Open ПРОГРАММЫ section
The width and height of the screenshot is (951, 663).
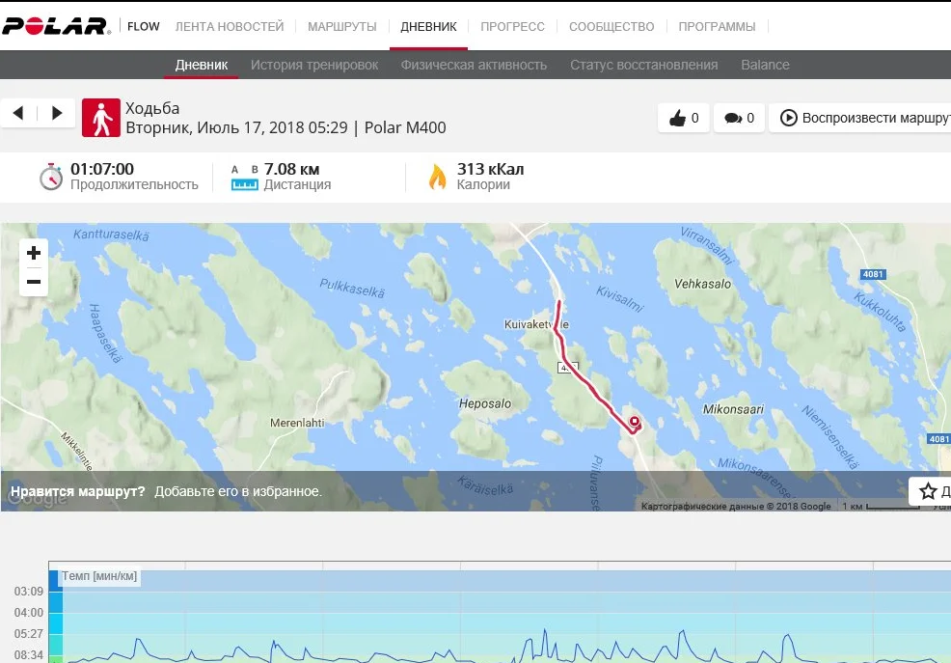(x=717, y=27)
